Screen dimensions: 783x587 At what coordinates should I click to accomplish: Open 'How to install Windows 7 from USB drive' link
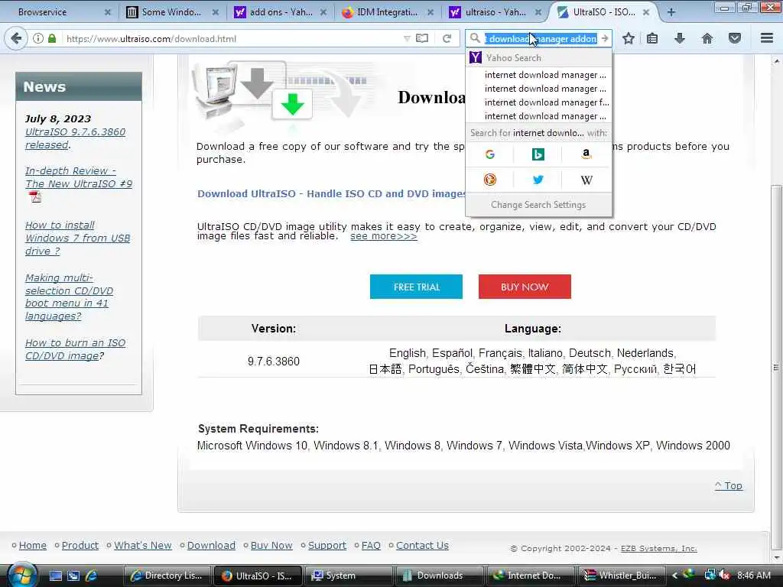pos(77,238)
